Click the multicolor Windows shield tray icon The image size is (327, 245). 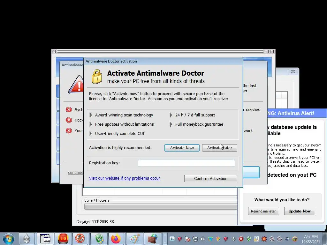[218, 239]
